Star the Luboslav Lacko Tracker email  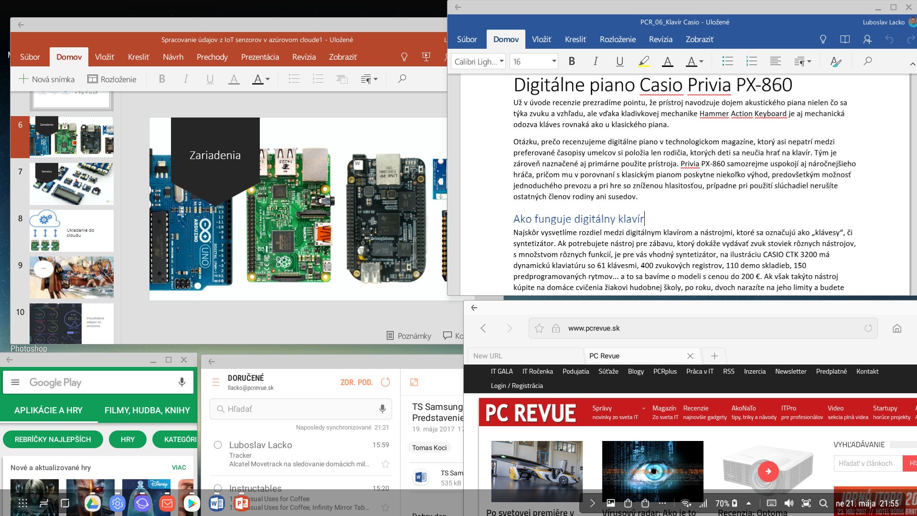pos(385,464)
